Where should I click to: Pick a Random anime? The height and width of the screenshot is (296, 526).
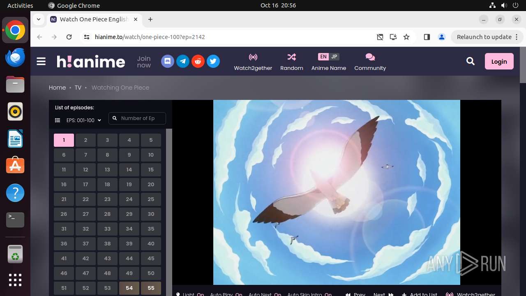pos(292,62)
